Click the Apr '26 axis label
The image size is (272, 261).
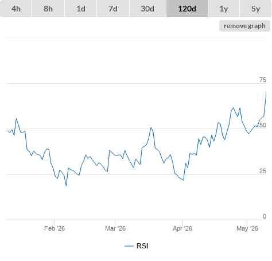[x=182, y=228]
